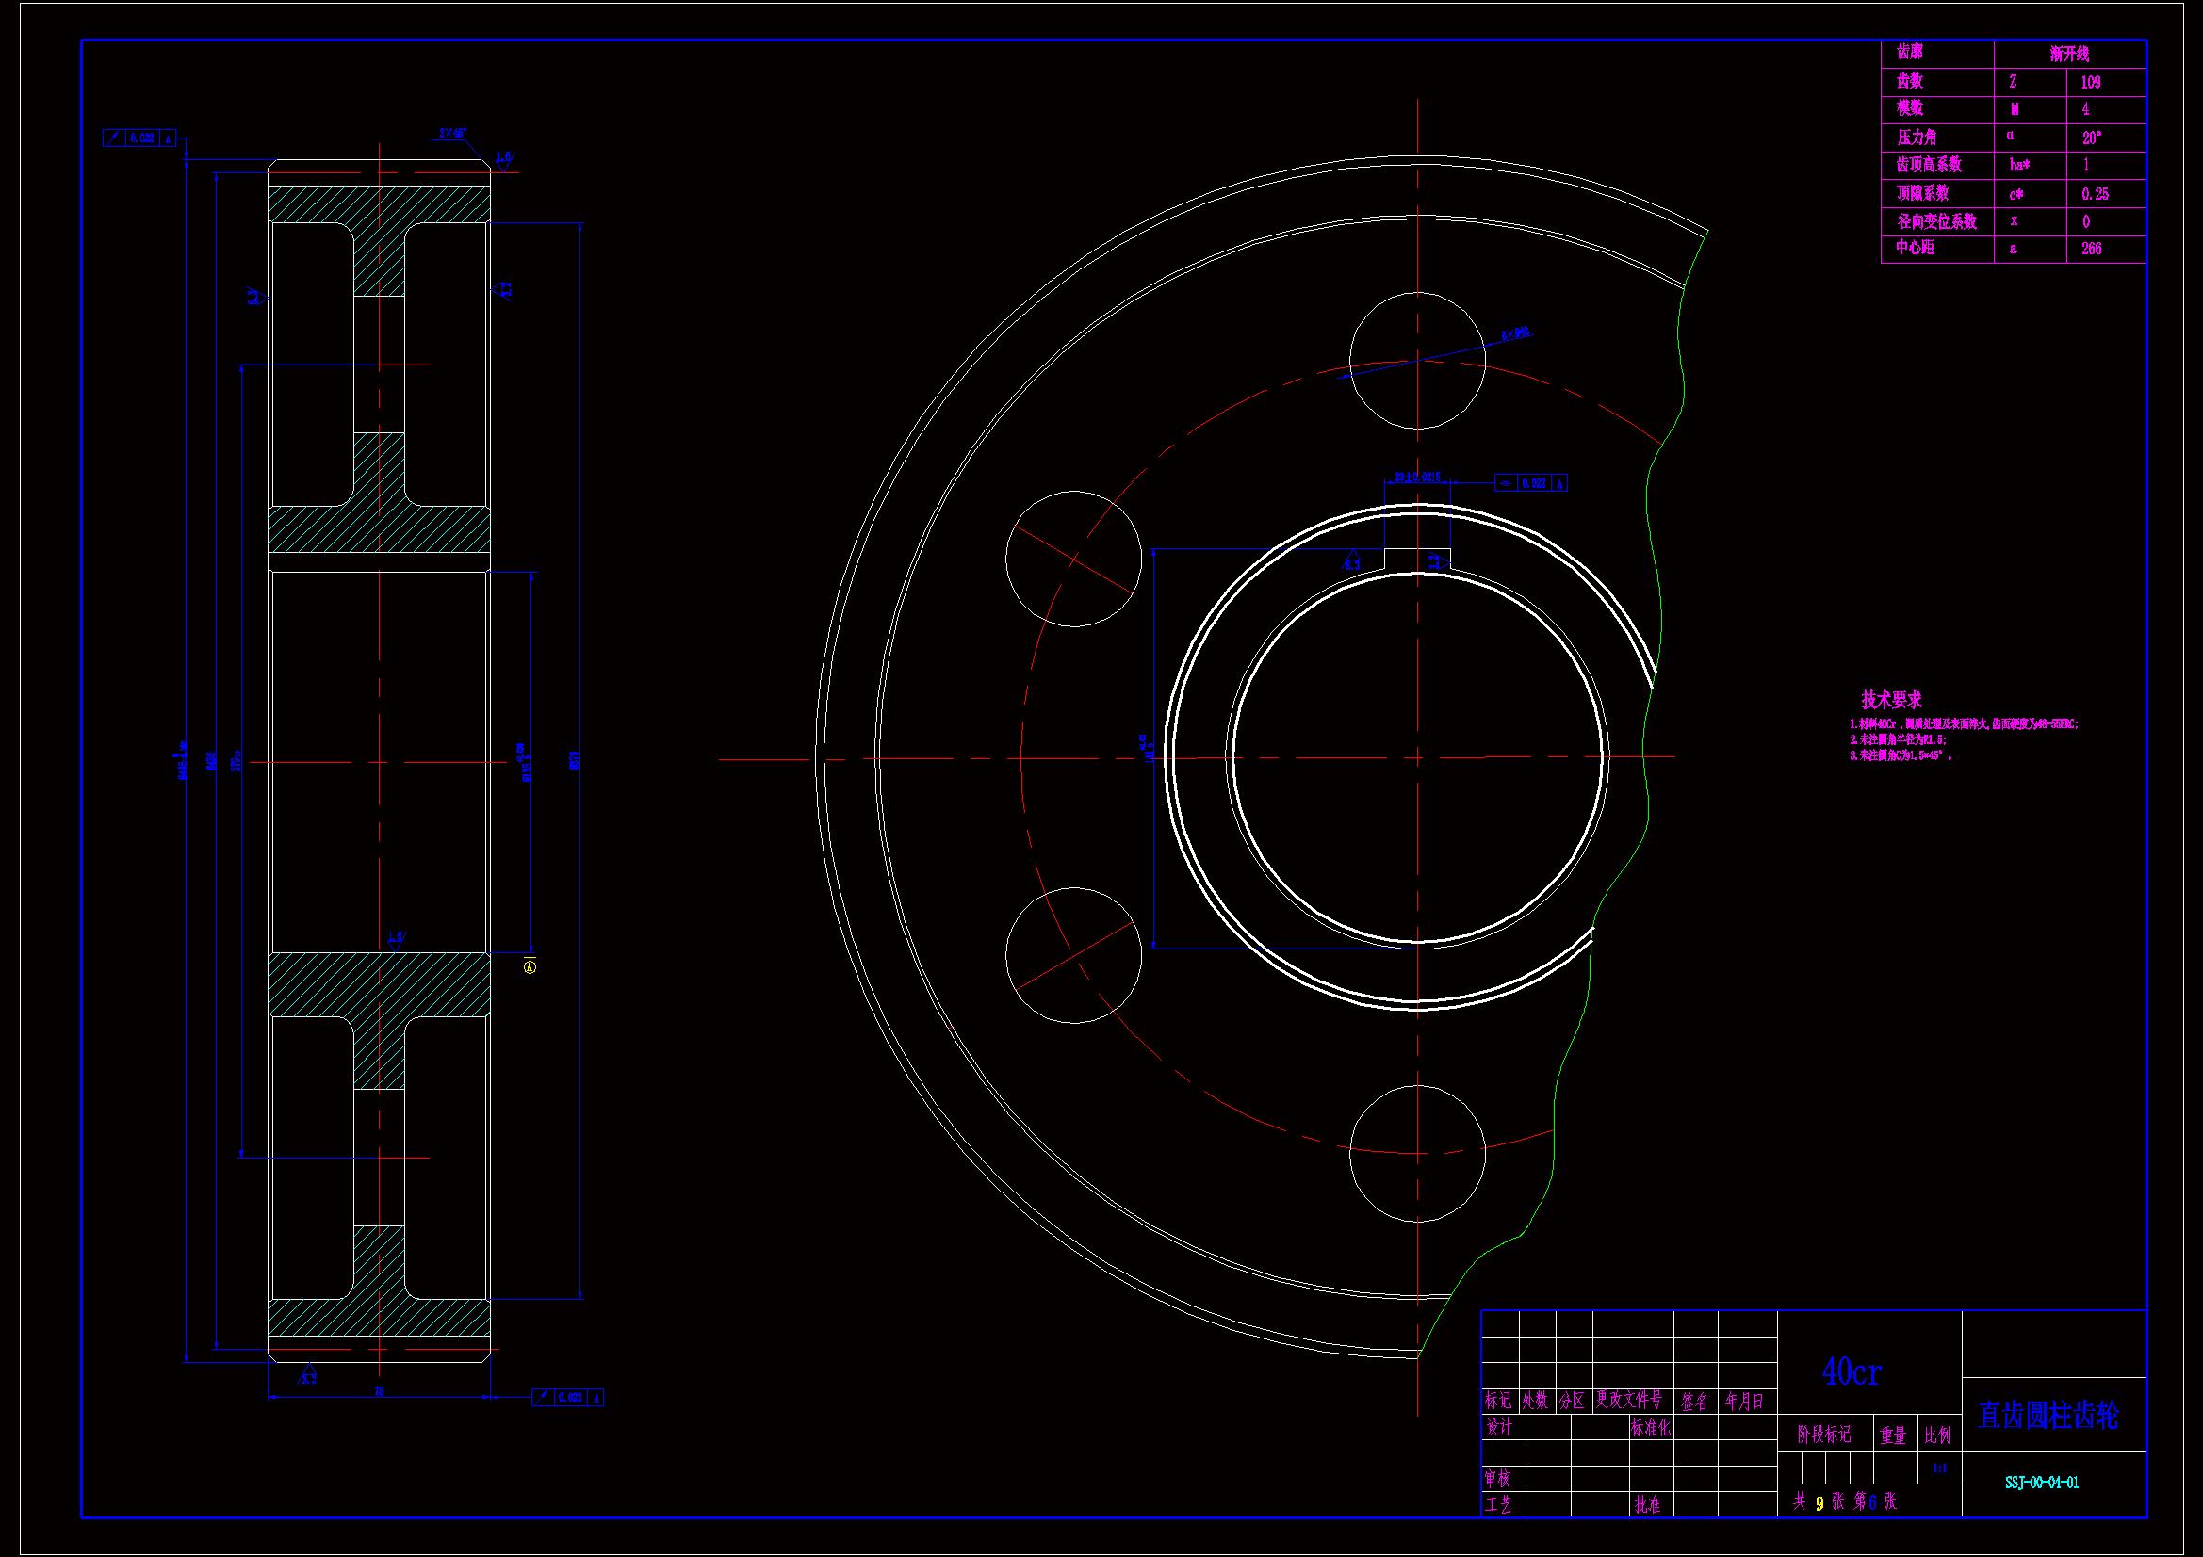Select the 直齿圆柱齿轮 title text
The width and height of the screenshot is (2203, 1557).
pyautogui.click(x=2048, y=1415)
